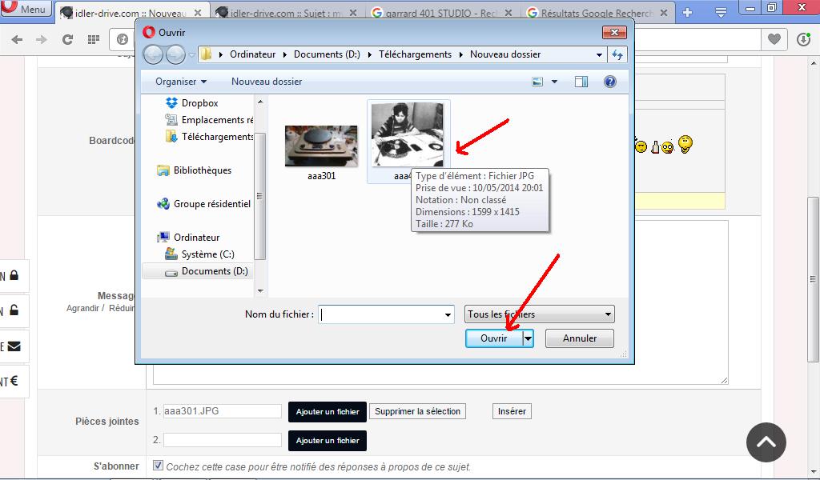Select Documents (D:) in navigation tree
Screen dimensions: 820x480
click(x=214, y=271)
